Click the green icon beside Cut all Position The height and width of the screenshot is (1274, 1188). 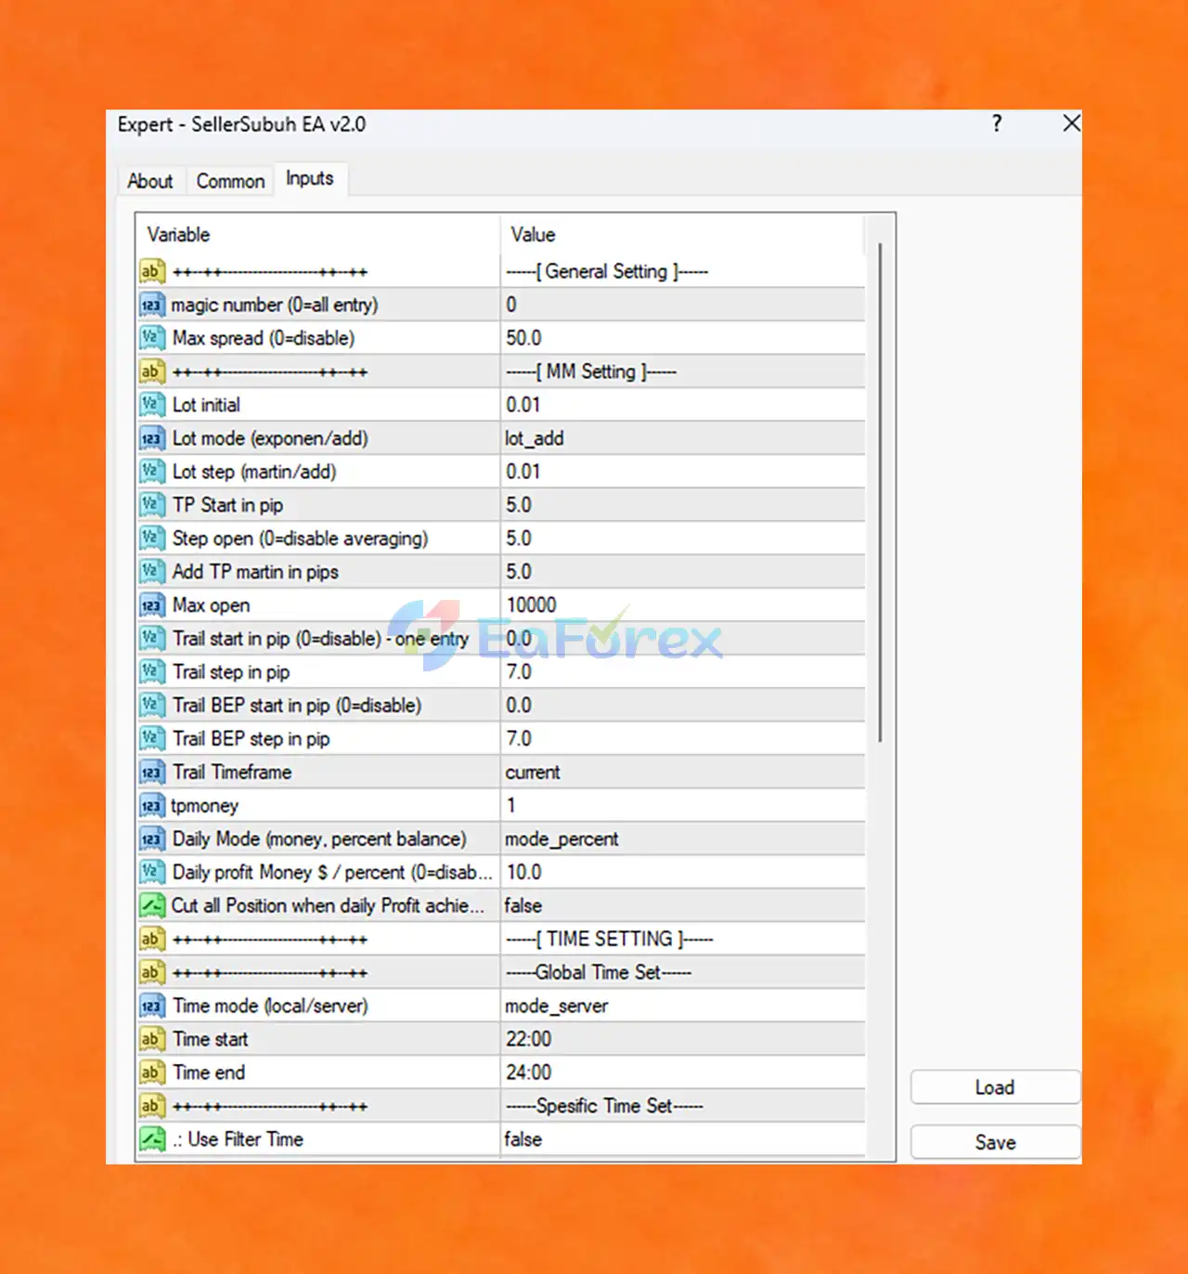pos(151,905)
